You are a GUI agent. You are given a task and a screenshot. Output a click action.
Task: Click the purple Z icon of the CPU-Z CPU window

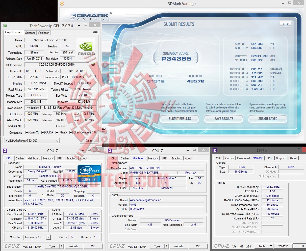5,151
